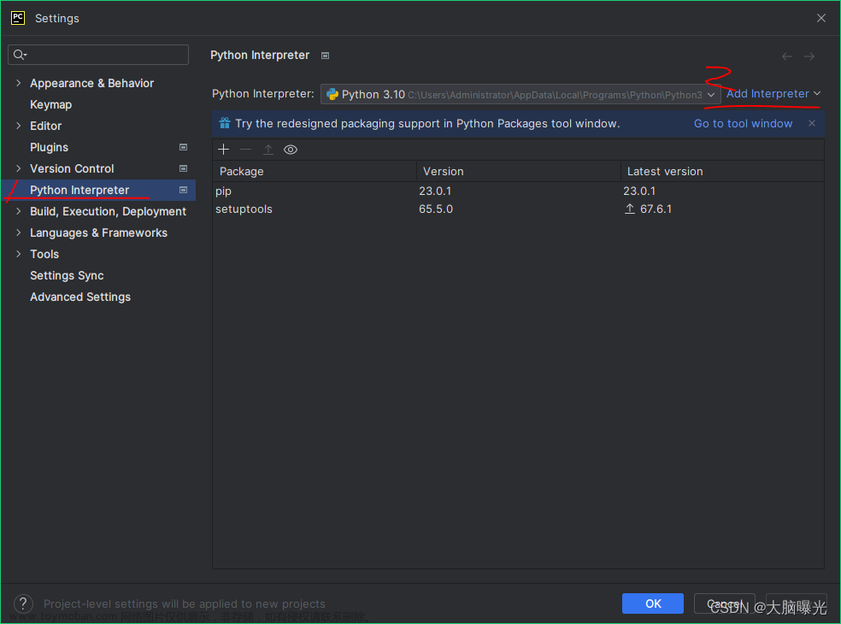Sort by Version column header

[519, 171]
